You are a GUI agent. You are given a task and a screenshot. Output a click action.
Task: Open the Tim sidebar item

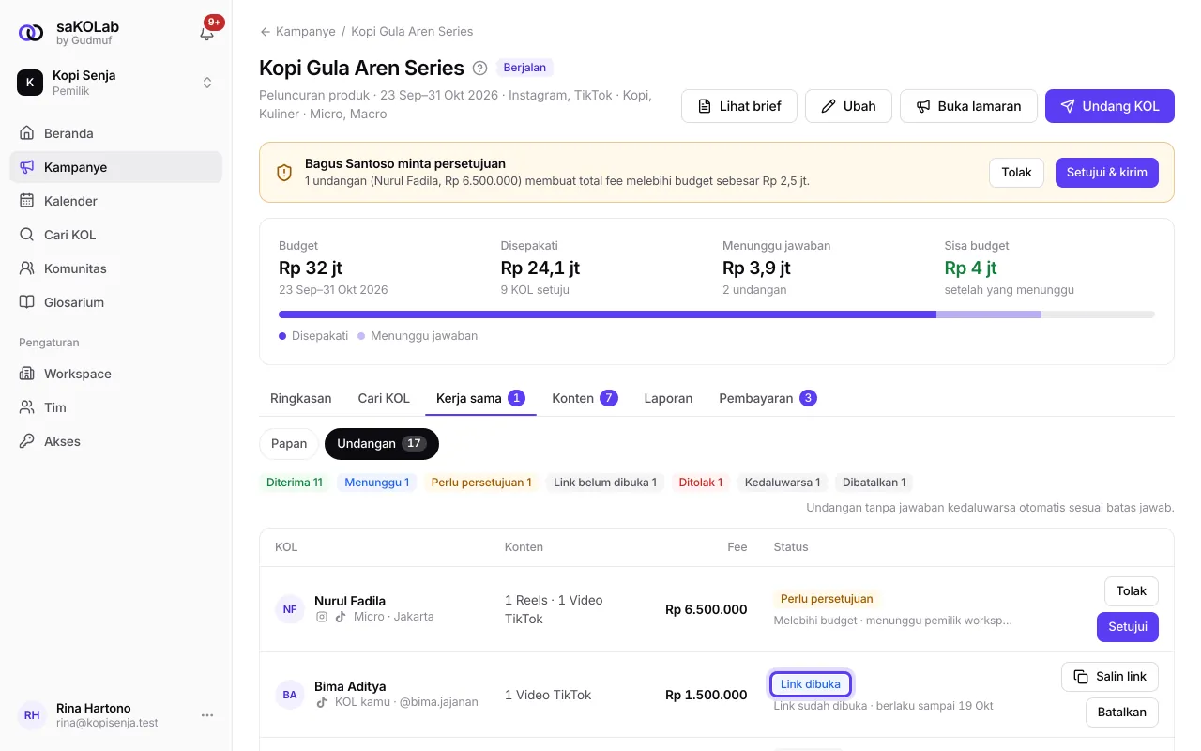click(x=116, y=407)
